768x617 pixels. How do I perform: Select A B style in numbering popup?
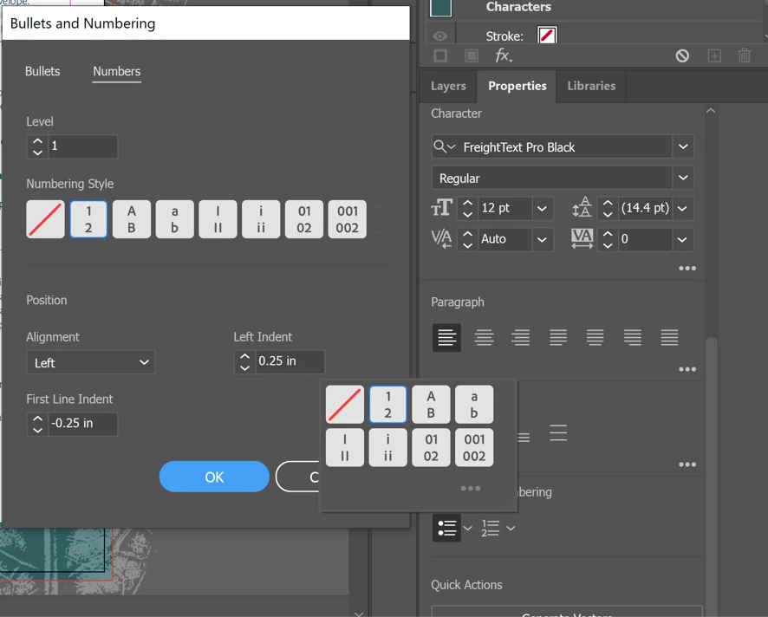[431, 405]
